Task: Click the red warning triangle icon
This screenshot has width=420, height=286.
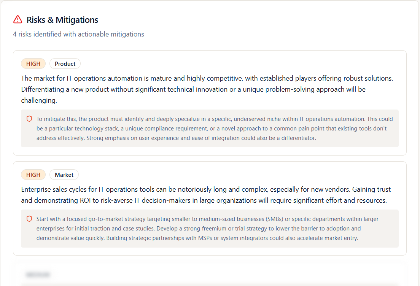Action: (17, 19)
